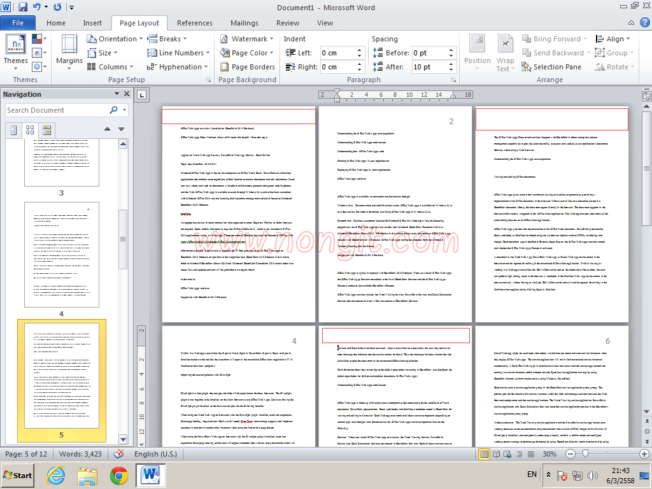Open the Wrap Text menu
This screenshot has height=489, width=652.
[505, 52]
